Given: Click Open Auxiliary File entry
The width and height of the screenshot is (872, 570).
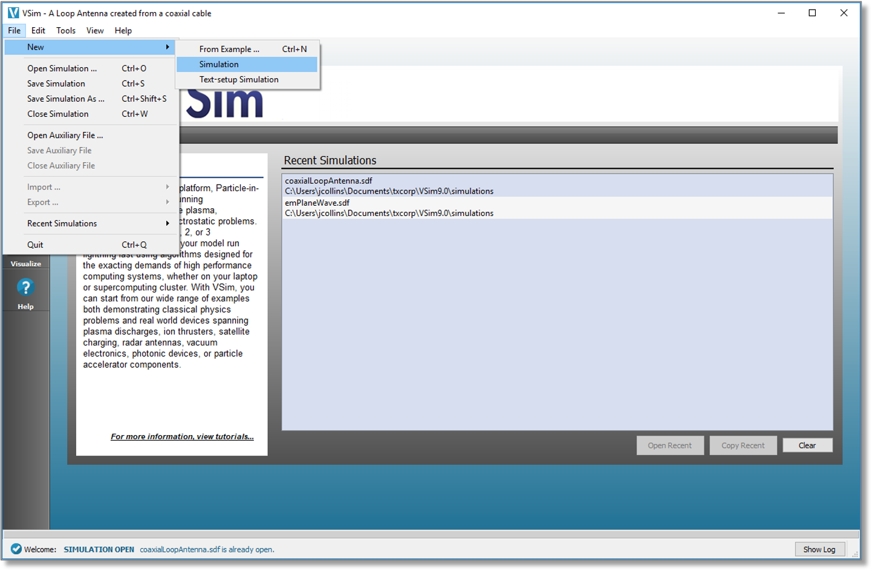Looking at the screenshot, I should (91, 136).
